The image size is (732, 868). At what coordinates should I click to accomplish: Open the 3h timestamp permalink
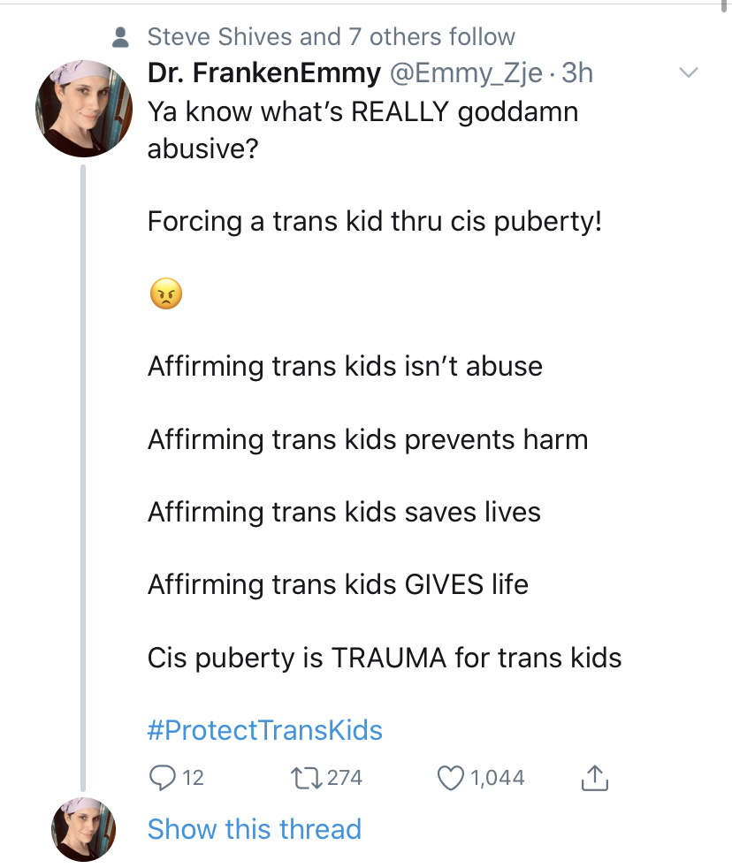point(577,73)
